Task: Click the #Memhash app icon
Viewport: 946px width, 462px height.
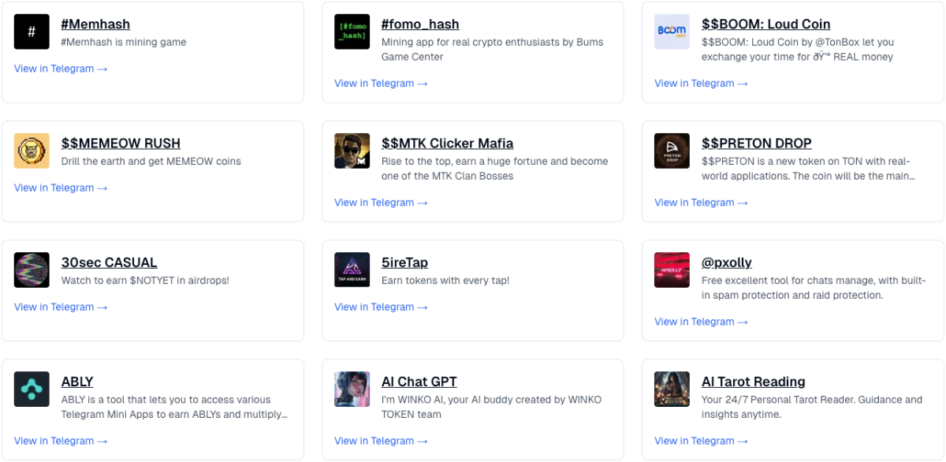Action: [32, 32]
